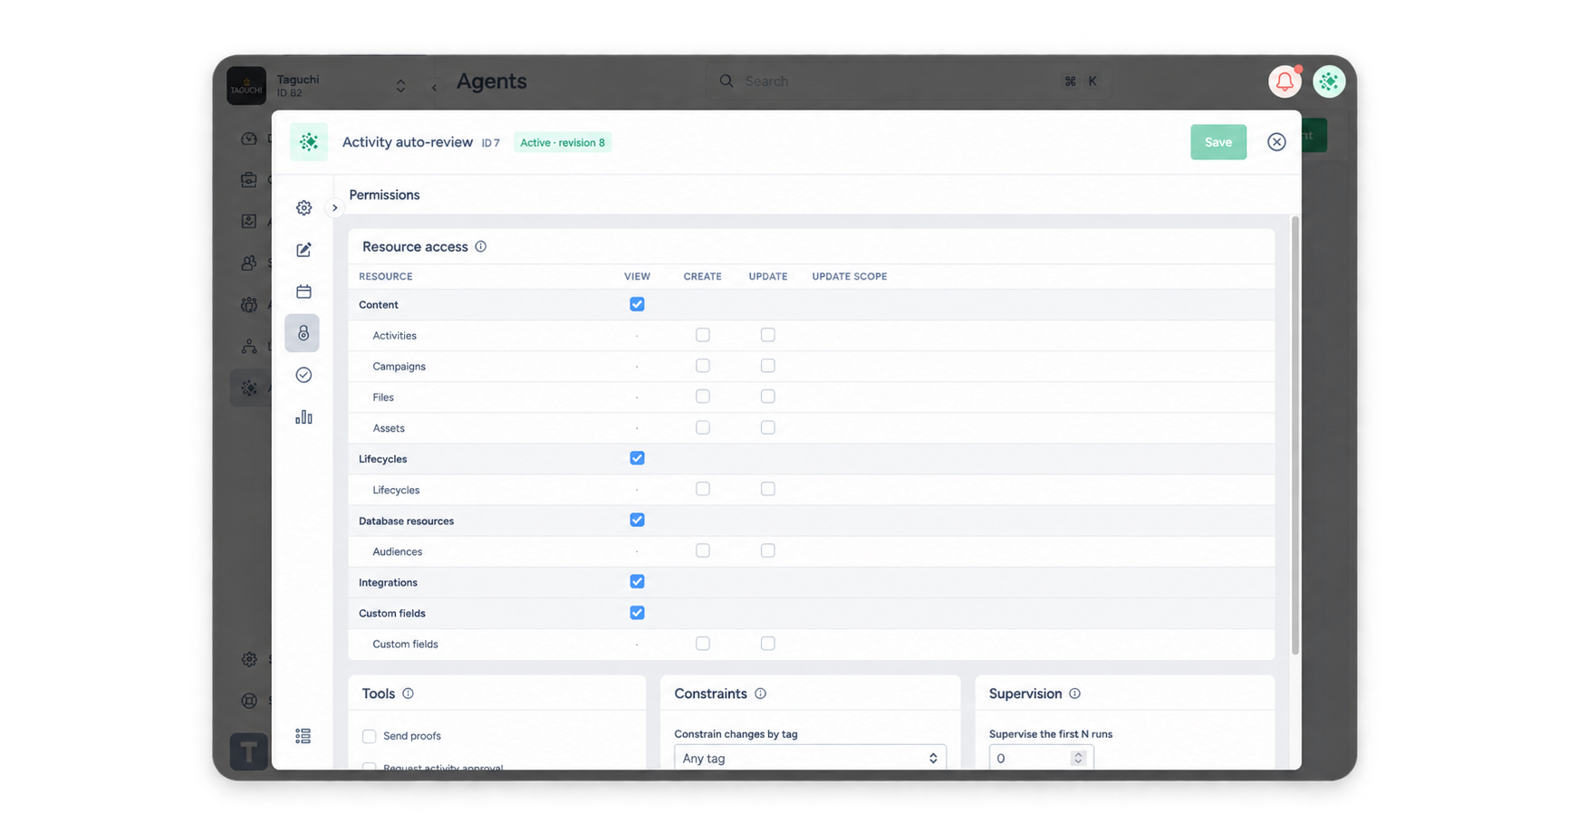This screenshot has width=1569, height=822.
Task: Check the Send proofs tool
Action: pyautogui.click(x=369, y=736)
